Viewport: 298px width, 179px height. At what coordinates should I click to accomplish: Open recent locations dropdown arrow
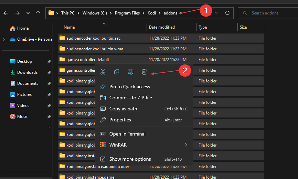(28, 13)
